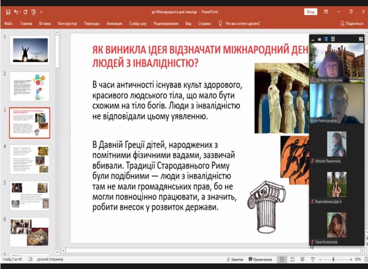368x269 pixels.
Task: Open the Анимация ribbon tab
Action: 114,23
